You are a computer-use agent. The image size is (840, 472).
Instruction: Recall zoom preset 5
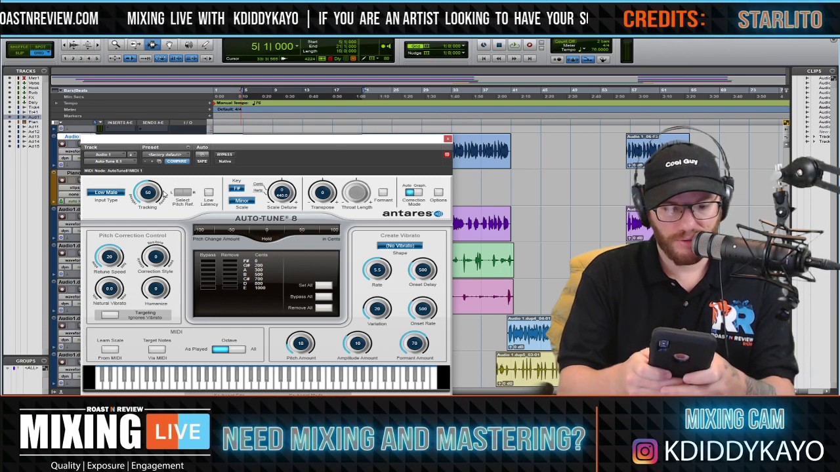point(96,58)
